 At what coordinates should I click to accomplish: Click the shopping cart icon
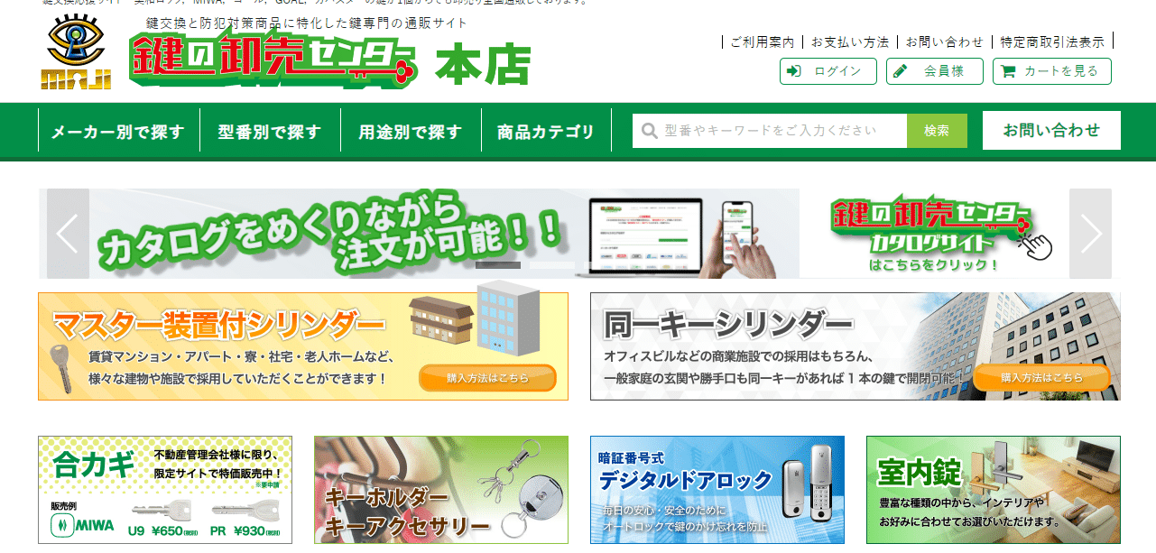coord(1008,71)
